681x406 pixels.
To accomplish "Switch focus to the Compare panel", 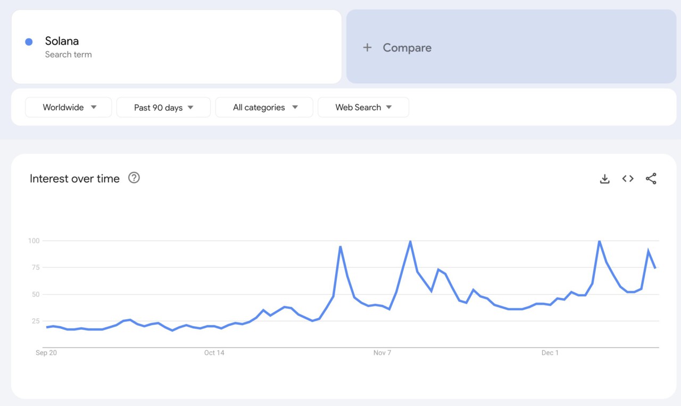I will tap(511, 47).
